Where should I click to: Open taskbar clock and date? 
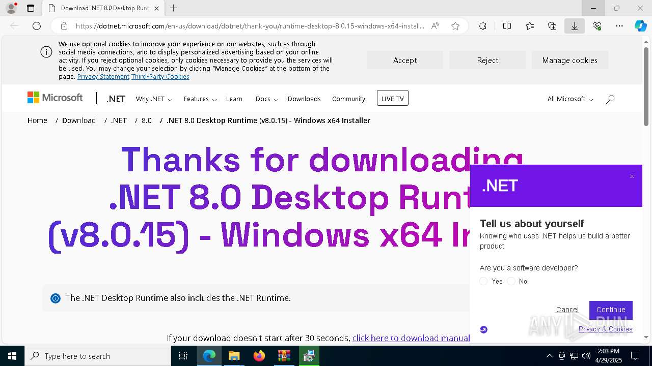click(x=609, y=356)
